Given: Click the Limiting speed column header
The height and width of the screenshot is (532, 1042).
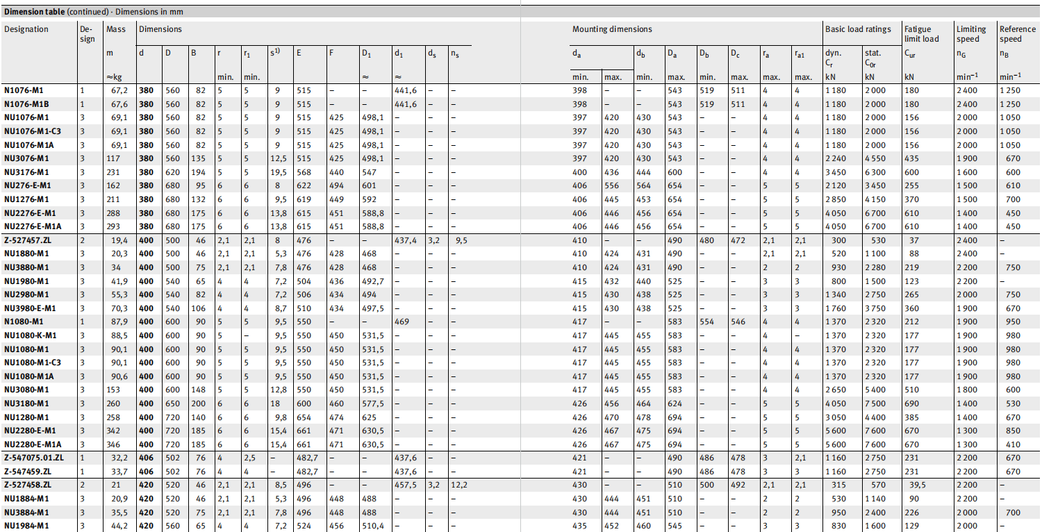Looking at the screenshot, I should point(971,34).
